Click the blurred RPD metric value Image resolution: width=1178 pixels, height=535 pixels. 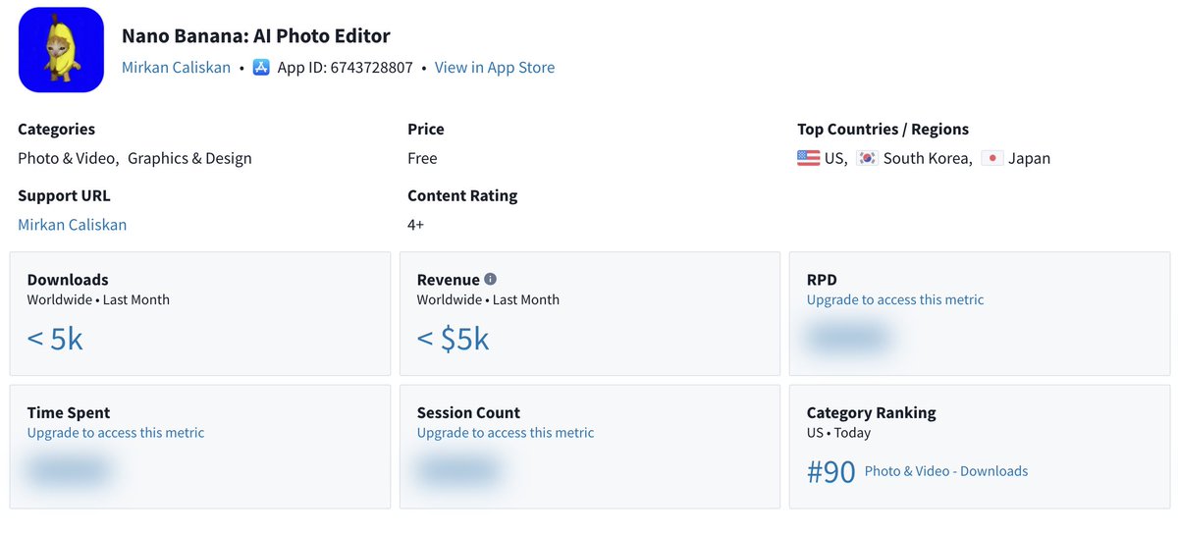(x=847, y=339)
